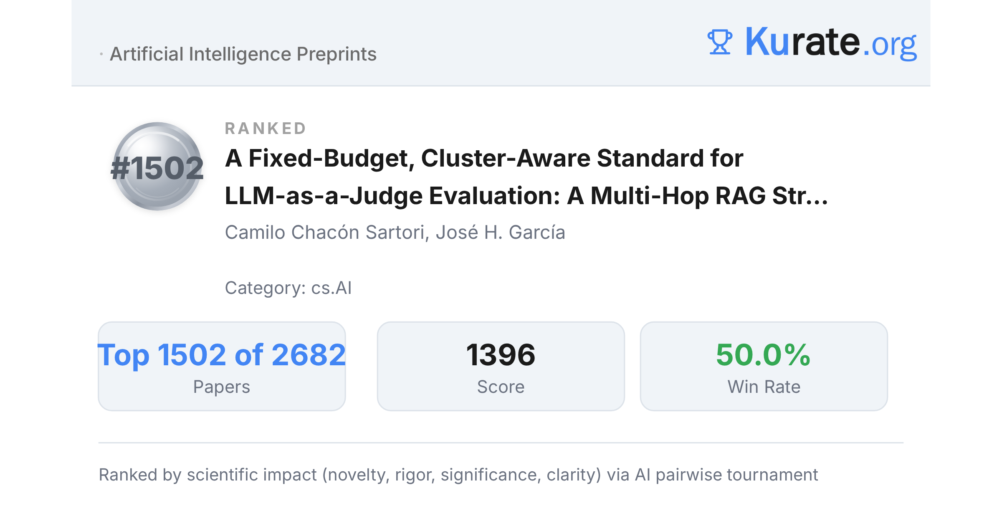Click the 1396 score number

[x=501, y=355]
